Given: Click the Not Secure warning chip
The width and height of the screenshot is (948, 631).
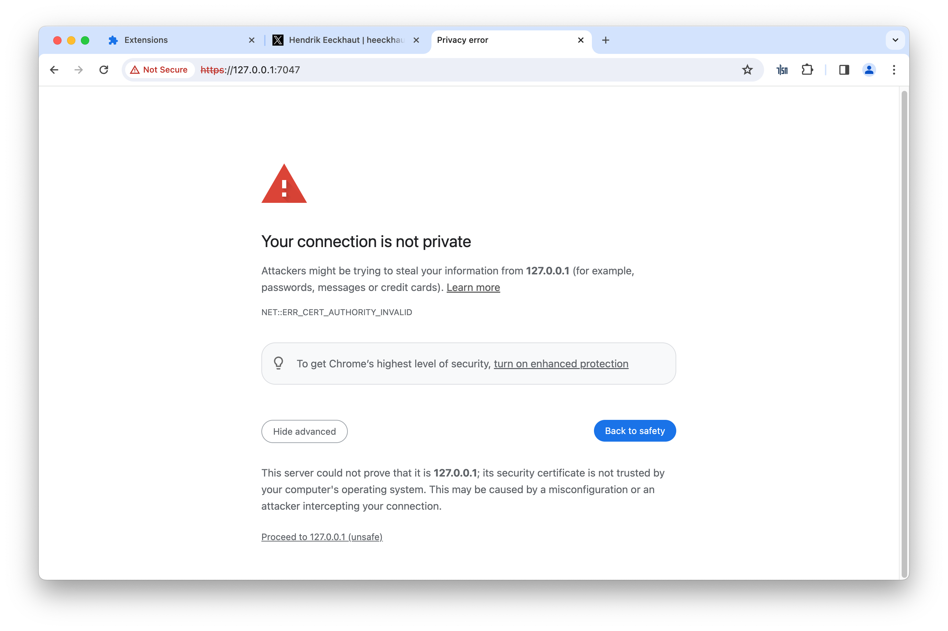Looking at the screenshot, I should tap(159, 70).
